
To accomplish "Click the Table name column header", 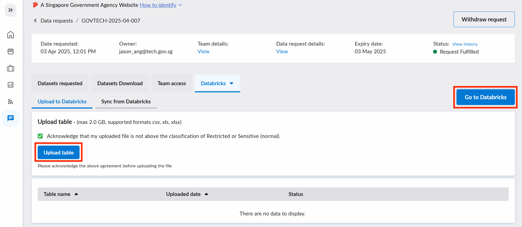I will [x=57, y=194].
